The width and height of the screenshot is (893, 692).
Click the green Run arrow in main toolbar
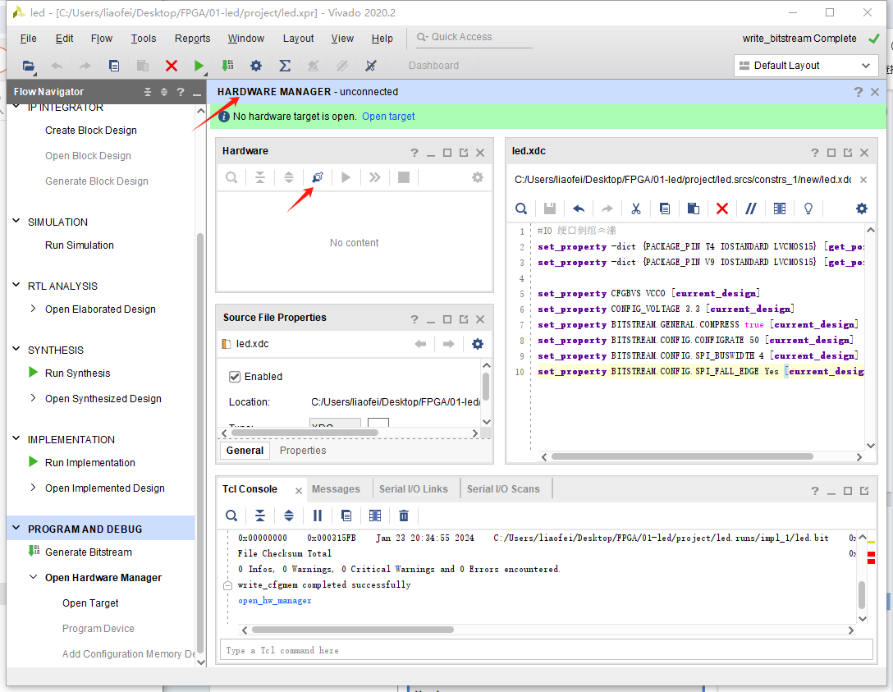click(x=198, y=66)
